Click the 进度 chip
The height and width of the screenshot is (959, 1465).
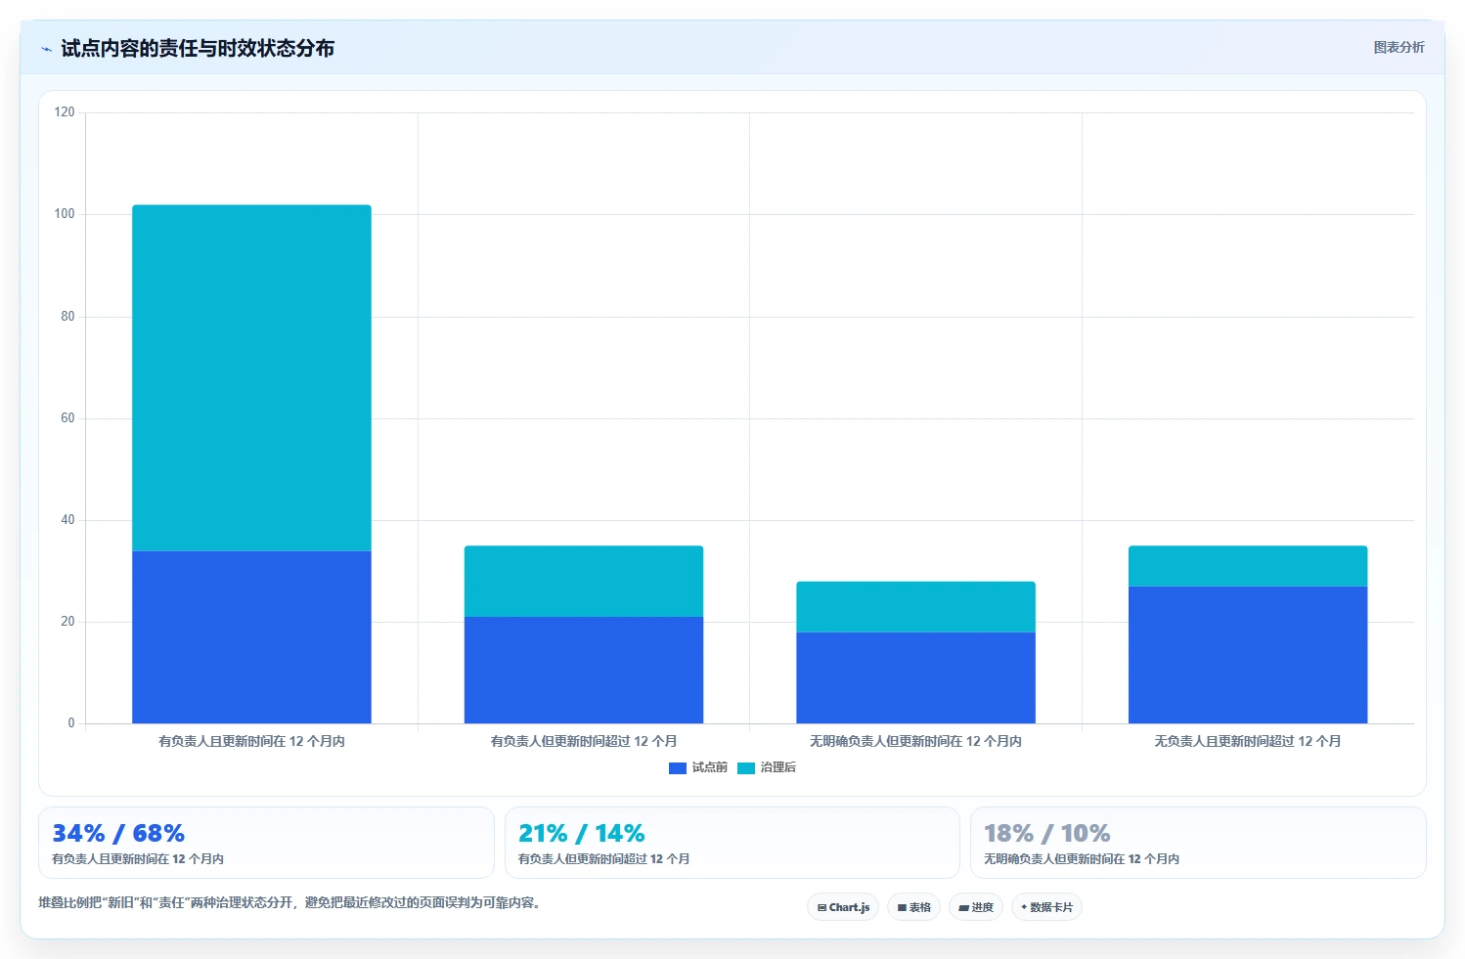[x=975, y=907]
